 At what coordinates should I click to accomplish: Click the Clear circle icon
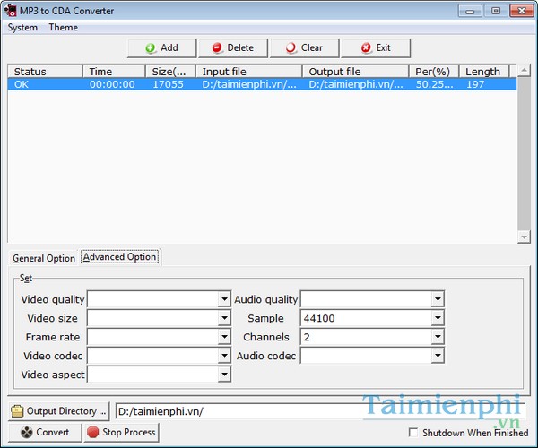click(x=291, y=47)
